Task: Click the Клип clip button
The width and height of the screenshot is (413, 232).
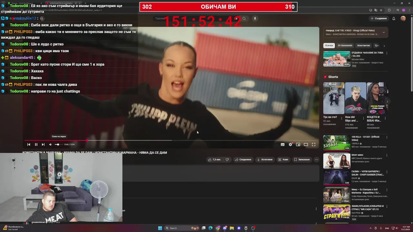Action: click(x=283, y=159)
